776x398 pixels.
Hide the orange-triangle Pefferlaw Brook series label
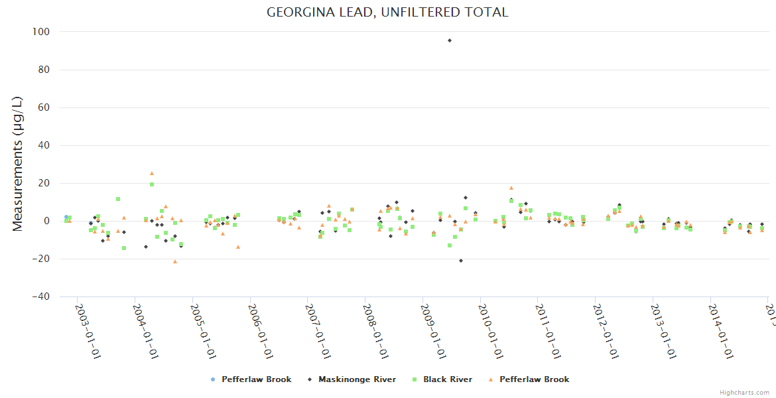pyautogui.click(x=534, y=379)
